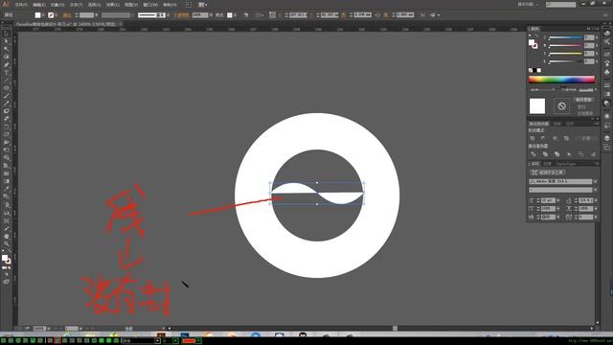Image resolution: width=613 pixels, height=345 pixels.
Task: Select the Pencil tool
Action: (7, 103)
